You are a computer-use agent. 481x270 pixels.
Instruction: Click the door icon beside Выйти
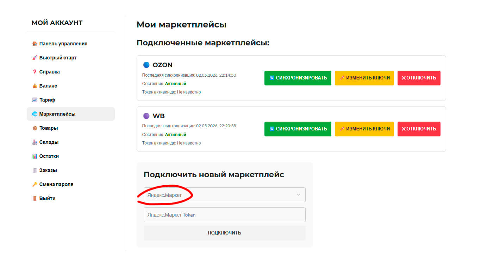point(35,198)
